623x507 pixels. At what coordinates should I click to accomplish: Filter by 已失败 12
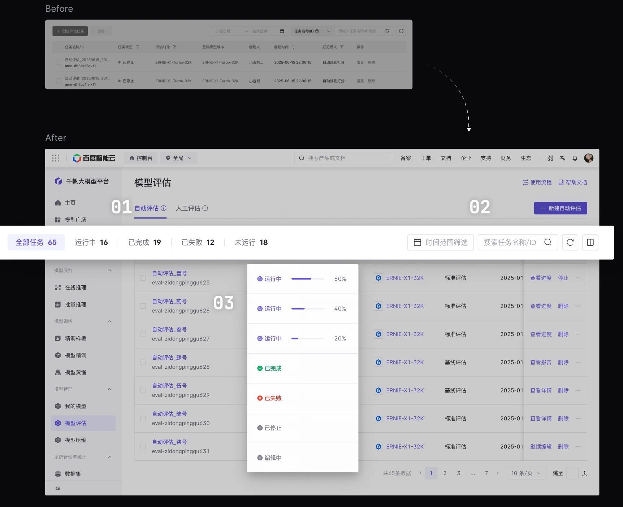(x=198, y=242)
